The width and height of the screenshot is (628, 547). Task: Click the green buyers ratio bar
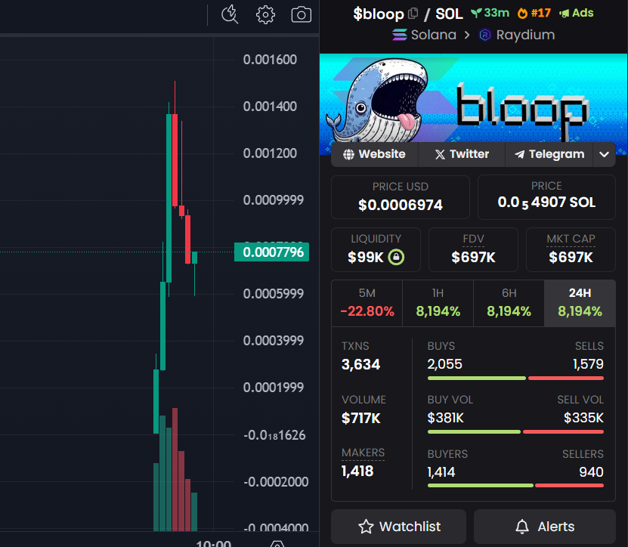(480, 485)
